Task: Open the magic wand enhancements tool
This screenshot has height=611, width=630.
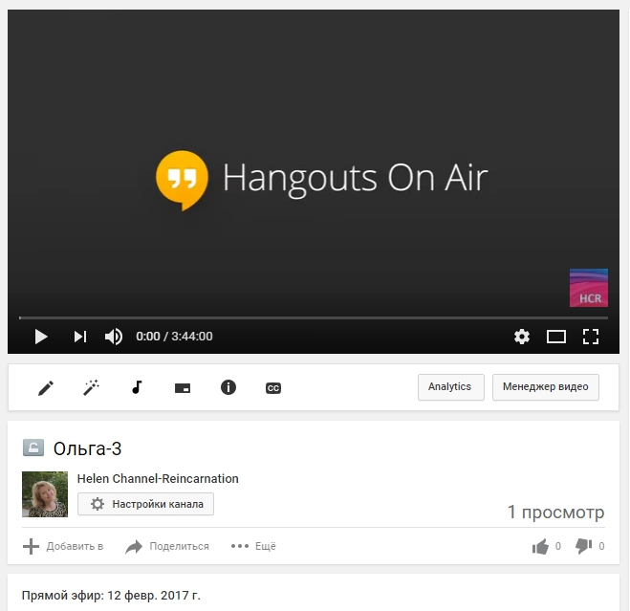Action: click(x=92, y=387)
